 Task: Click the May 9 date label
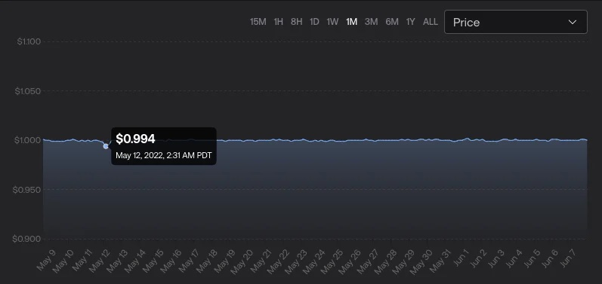47,260
